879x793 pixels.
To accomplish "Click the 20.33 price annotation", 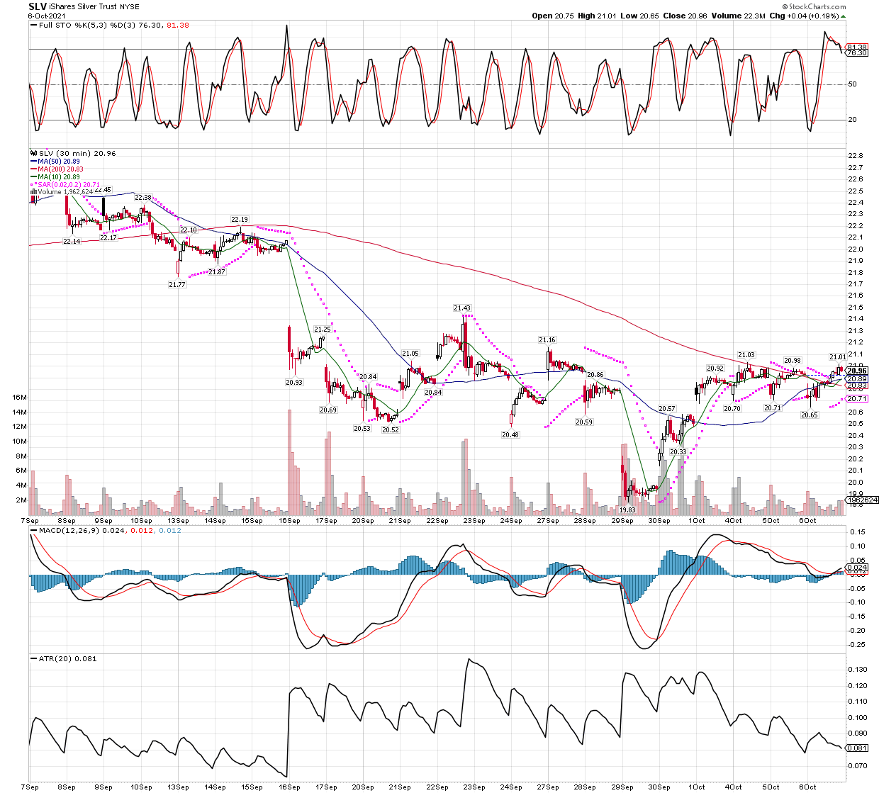I will tap(678, 452).
